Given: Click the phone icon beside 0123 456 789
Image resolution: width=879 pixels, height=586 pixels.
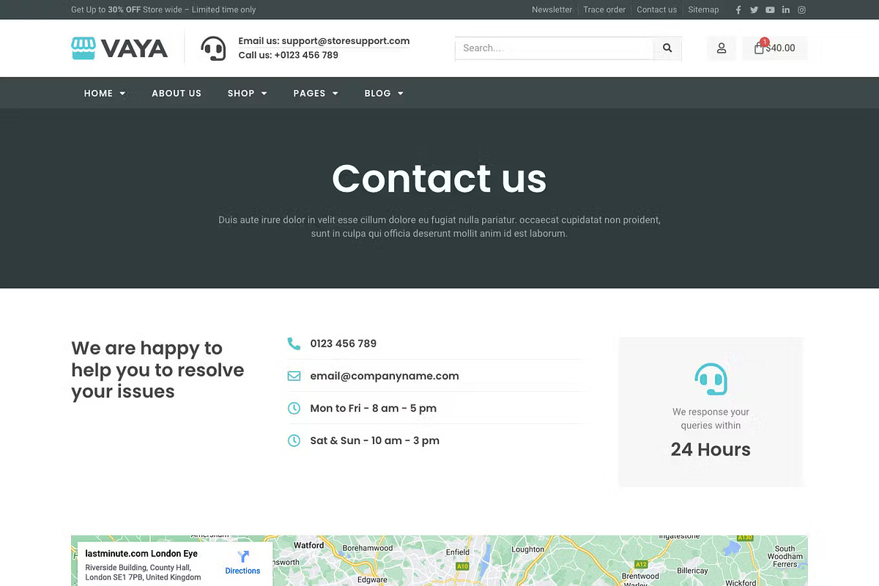Looking at the screenshot, I should coord(294,344).
